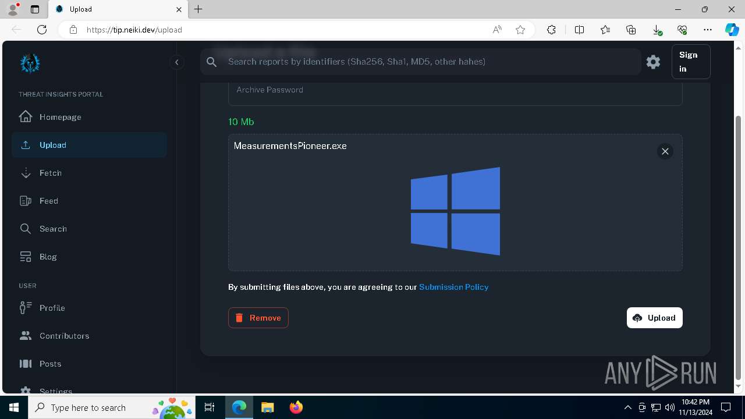Click the Windows logo file thumbnail
Image resolution: width=745 pixels, height=419 pixels.
[455, 211]
